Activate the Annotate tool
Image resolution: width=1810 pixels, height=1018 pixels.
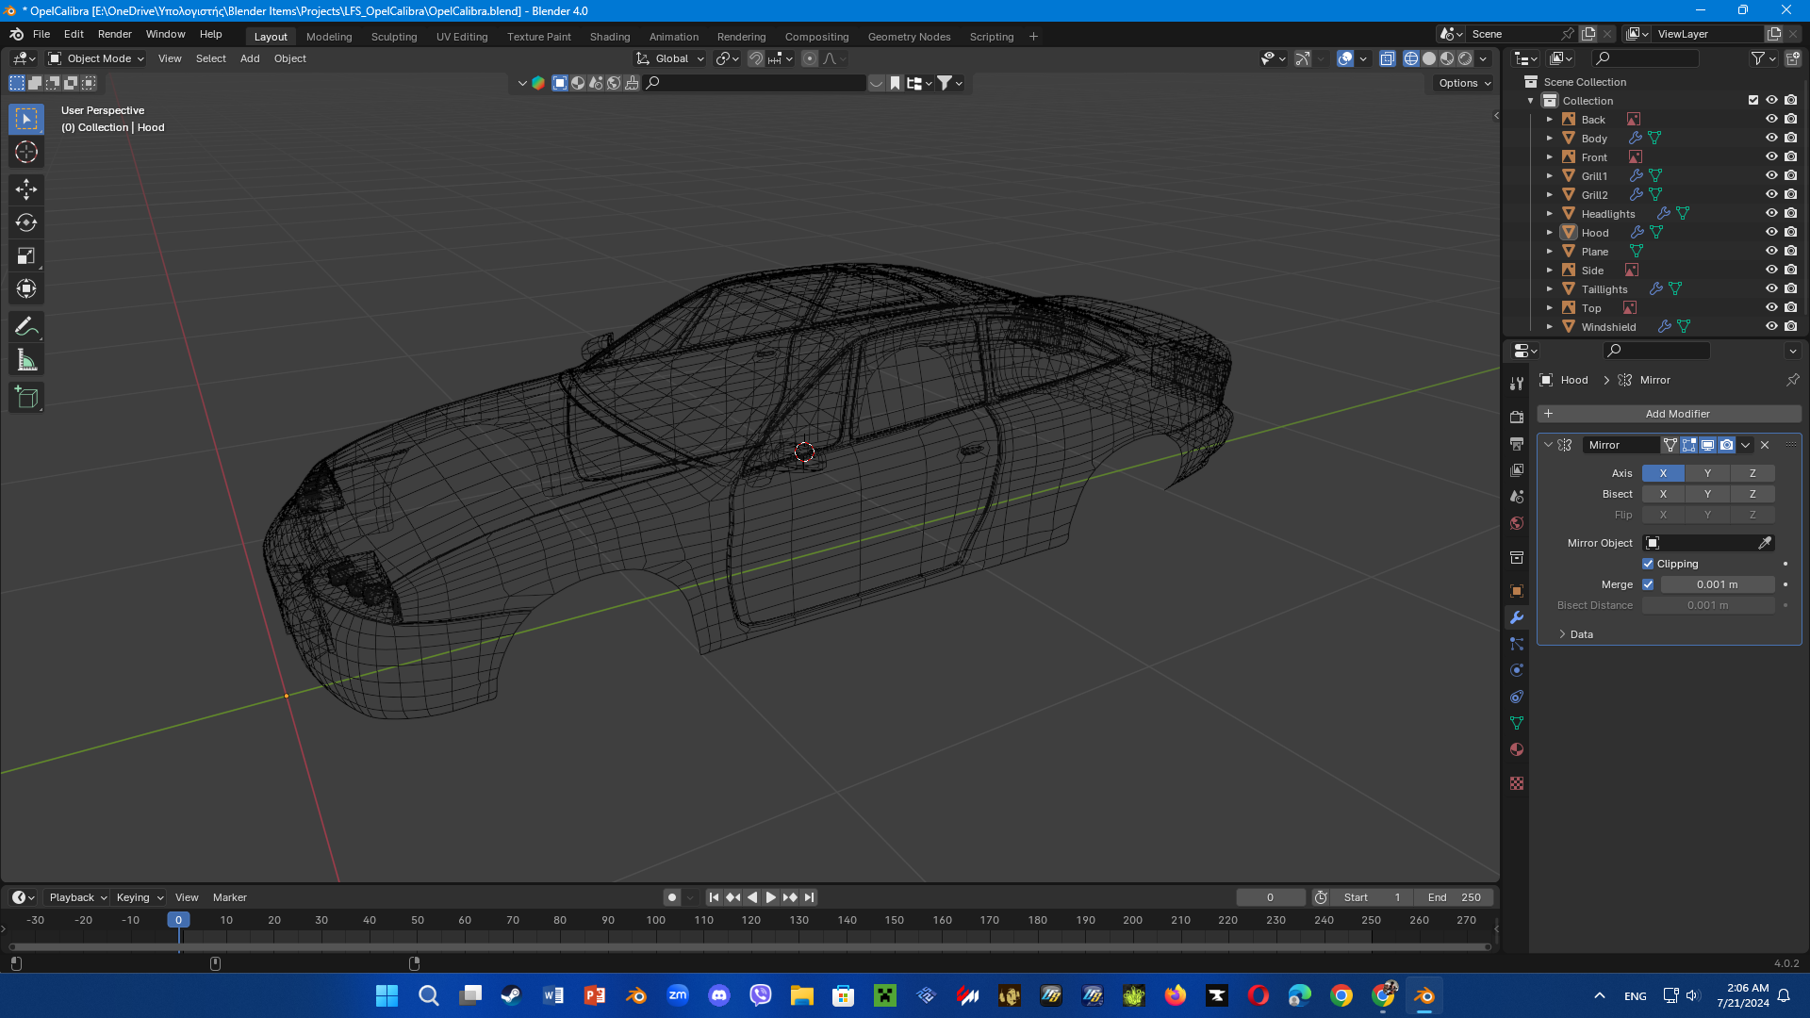(x=26, y=327)
